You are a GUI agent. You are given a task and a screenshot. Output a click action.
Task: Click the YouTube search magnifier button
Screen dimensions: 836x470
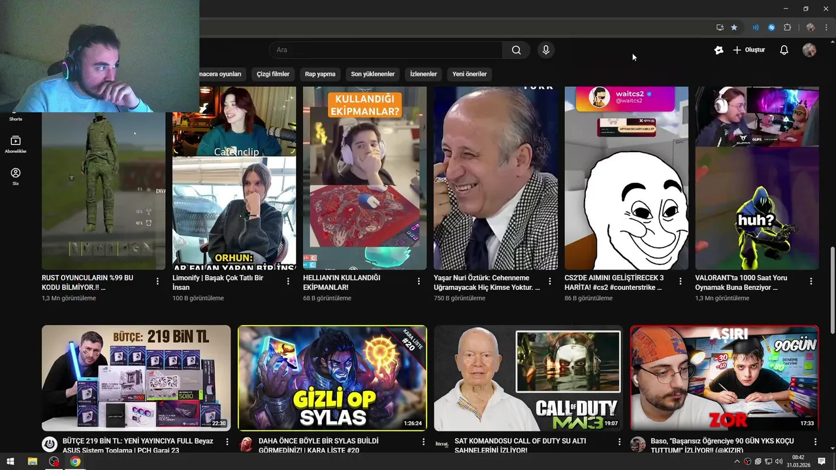coord(516,50)
